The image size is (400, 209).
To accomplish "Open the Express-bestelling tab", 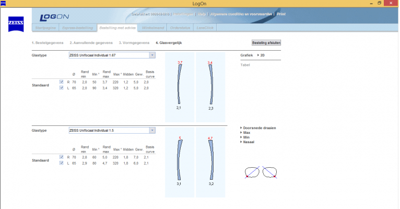I will pyautogui.click(x=78, y=28).
